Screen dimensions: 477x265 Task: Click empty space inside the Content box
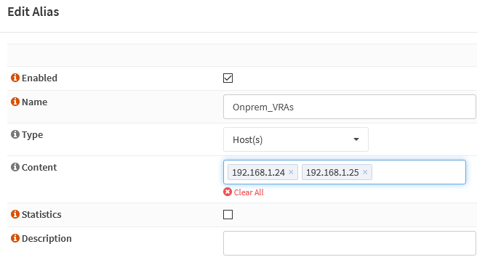point(418,172)
